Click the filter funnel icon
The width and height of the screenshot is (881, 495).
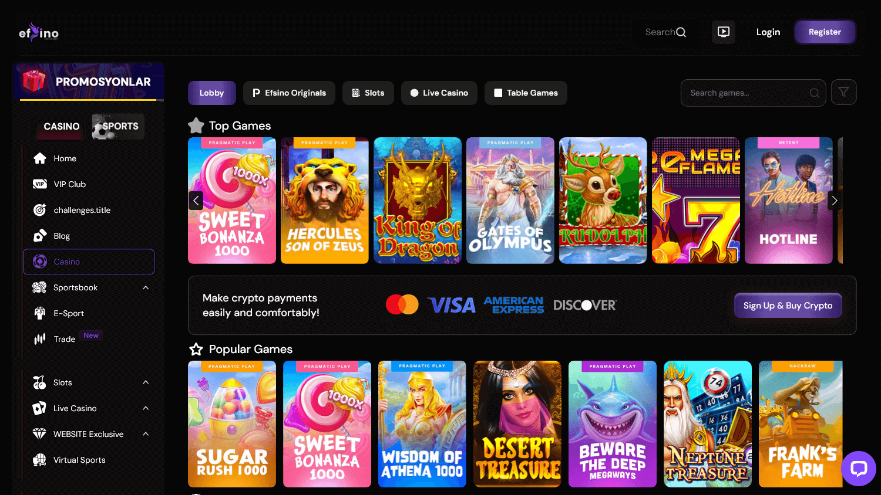[x=843, y=92]
